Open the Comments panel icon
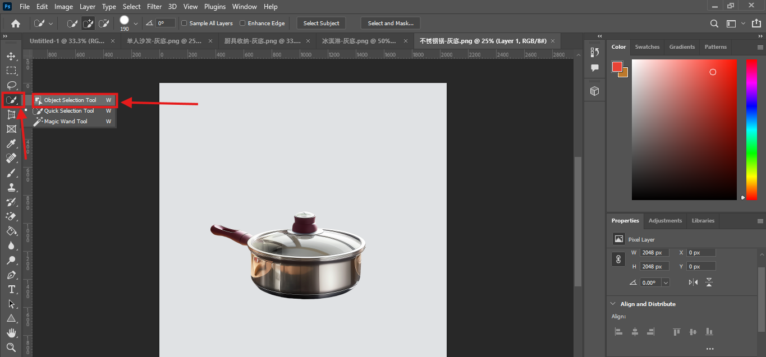 [x=595, y=67]
